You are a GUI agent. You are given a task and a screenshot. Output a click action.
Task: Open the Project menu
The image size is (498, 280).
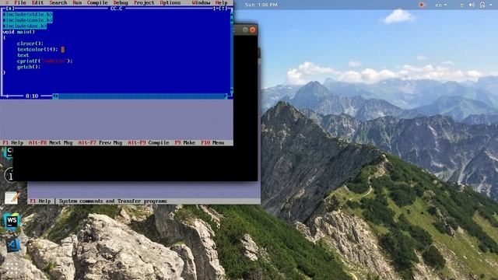[143, 2]
